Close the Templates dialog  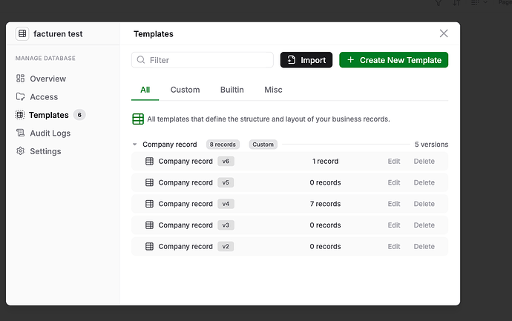point(444,33)
